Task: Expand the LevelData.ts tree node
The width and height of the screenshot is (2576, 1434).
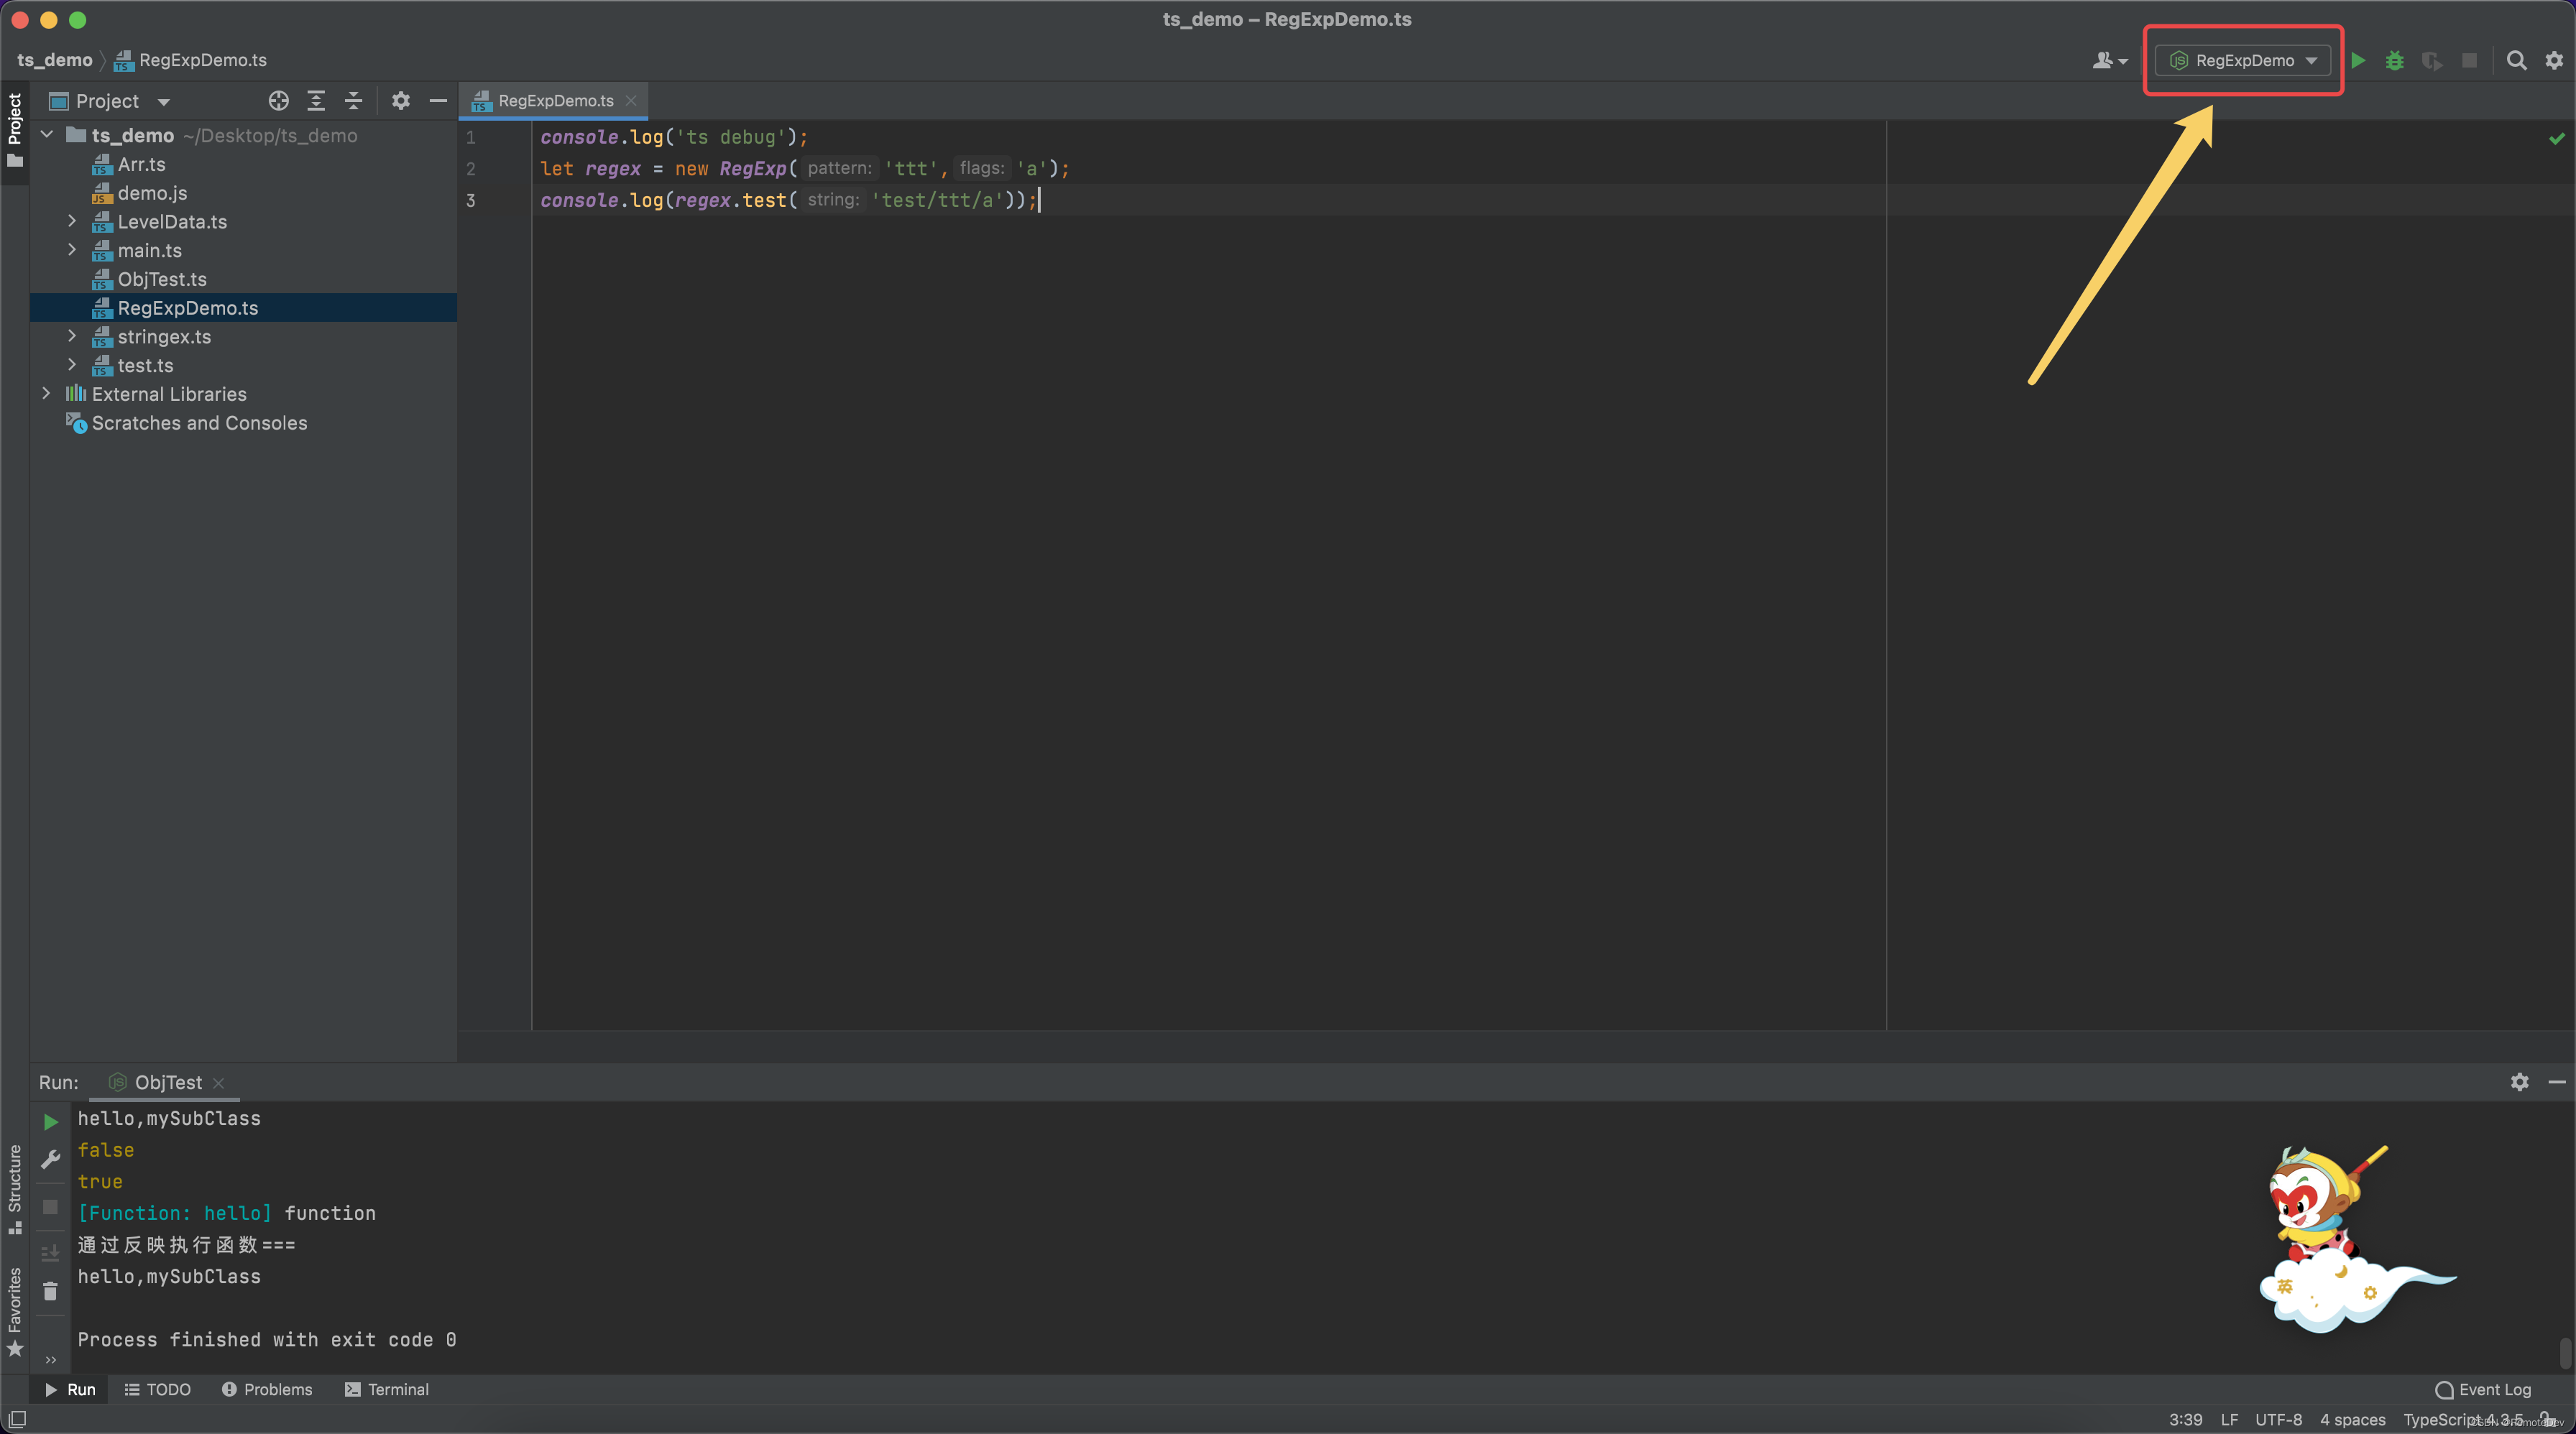Action: (72, 221)
